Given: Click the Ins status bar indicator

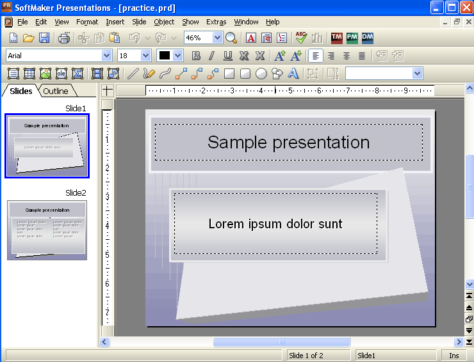Looking at the screenshot, I should pos(454,356).
